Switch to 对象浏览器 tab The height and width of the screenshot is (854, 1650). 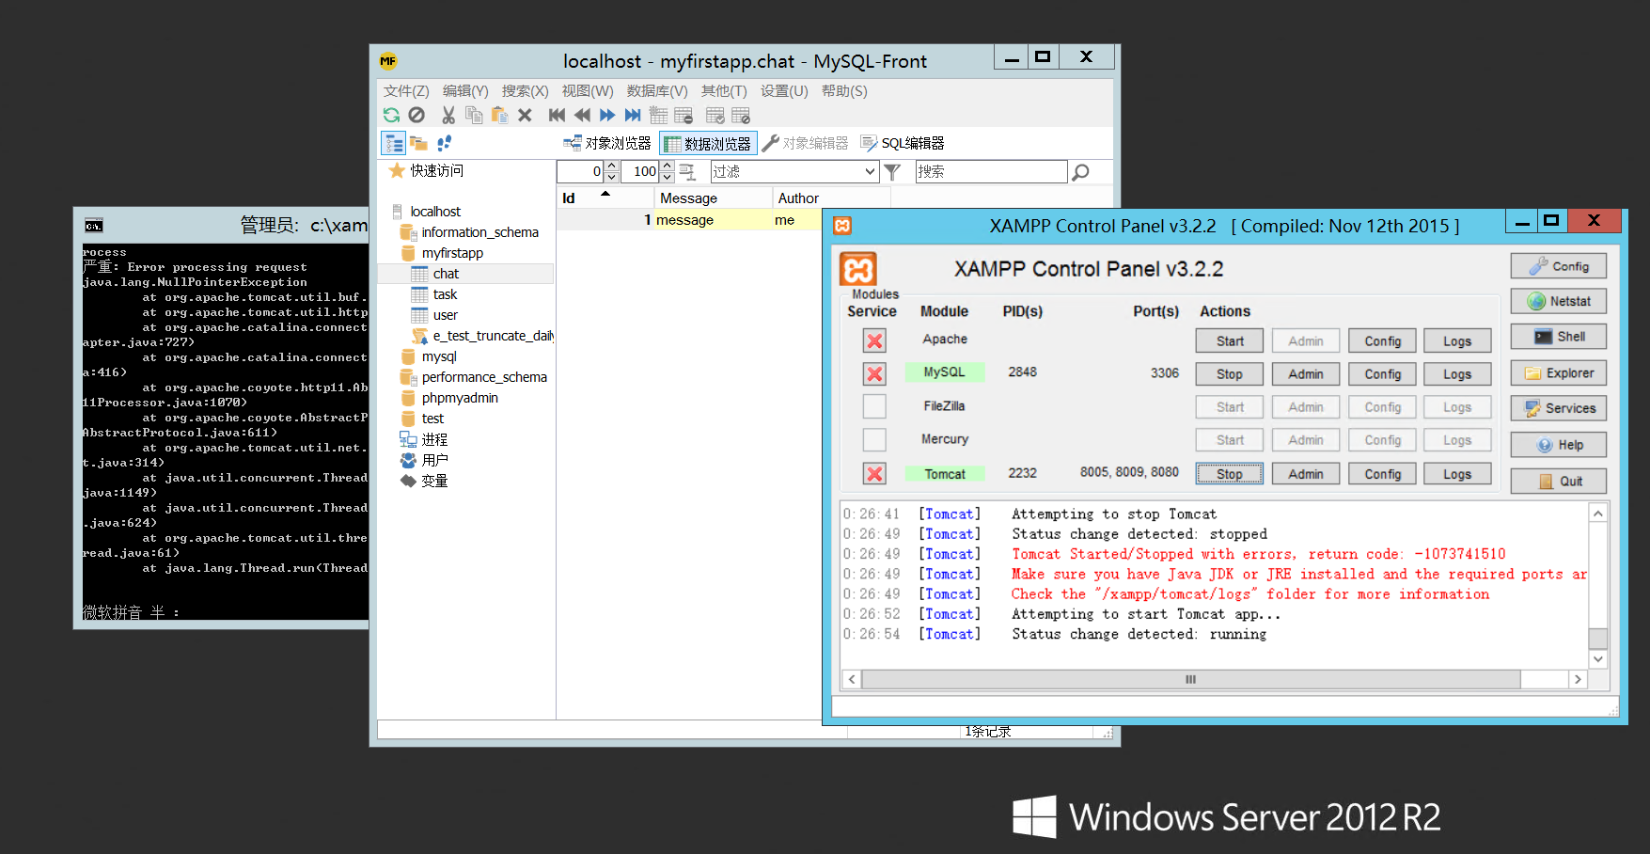[x=607, y=143]
